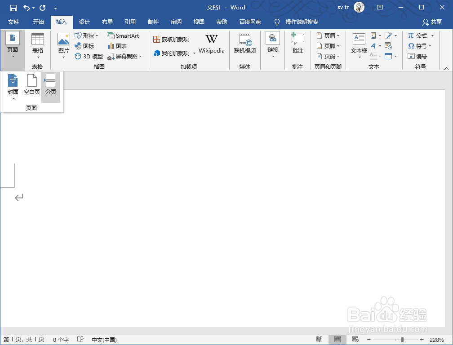This screenshot has height=345, width=453.
Task: Switch to Print Layout view
Action: tap(337, 340)
